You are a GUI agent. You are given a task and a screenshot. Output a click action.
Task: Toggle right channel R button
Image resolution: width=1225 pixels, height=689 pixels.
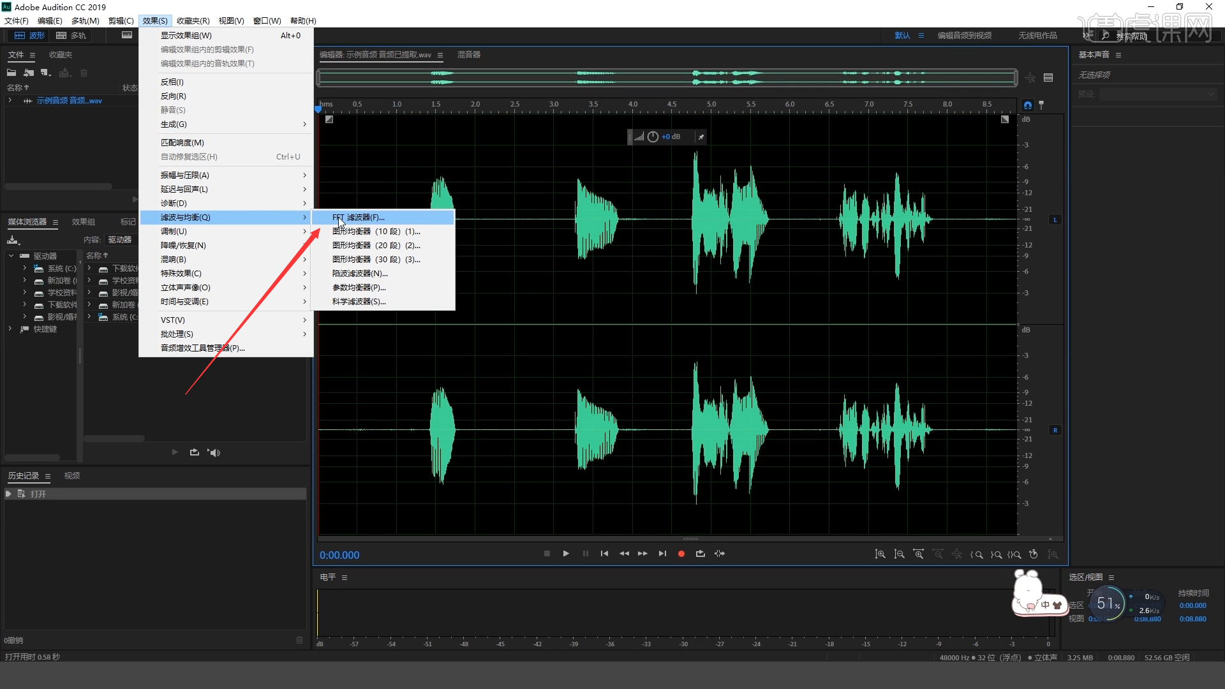[1055, 430]
